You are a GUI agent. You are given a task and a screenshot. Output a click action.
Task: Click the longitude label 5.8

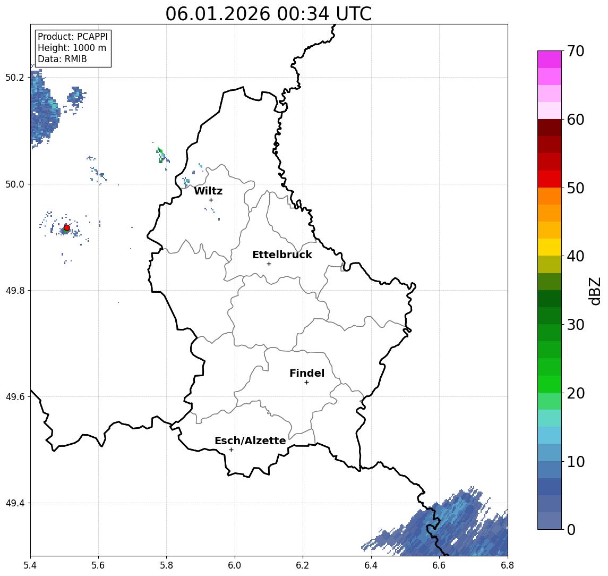coord(166,565)
